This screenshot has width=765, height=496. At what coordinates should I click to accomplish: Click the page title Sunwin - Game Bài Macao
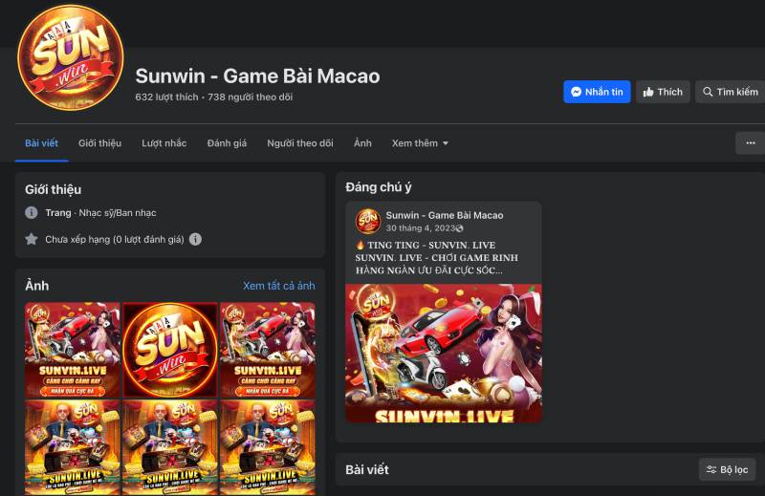click(257, 75)
